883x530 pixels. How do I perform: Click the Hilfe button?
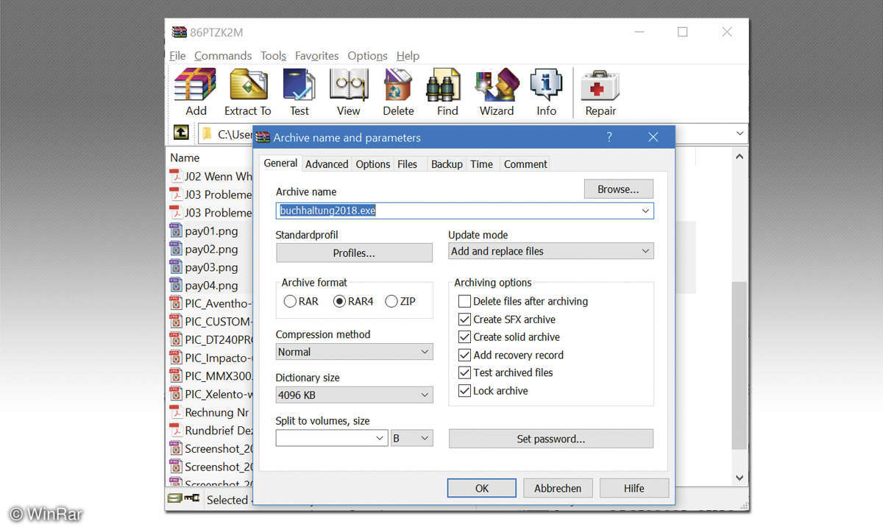point(634,488)
